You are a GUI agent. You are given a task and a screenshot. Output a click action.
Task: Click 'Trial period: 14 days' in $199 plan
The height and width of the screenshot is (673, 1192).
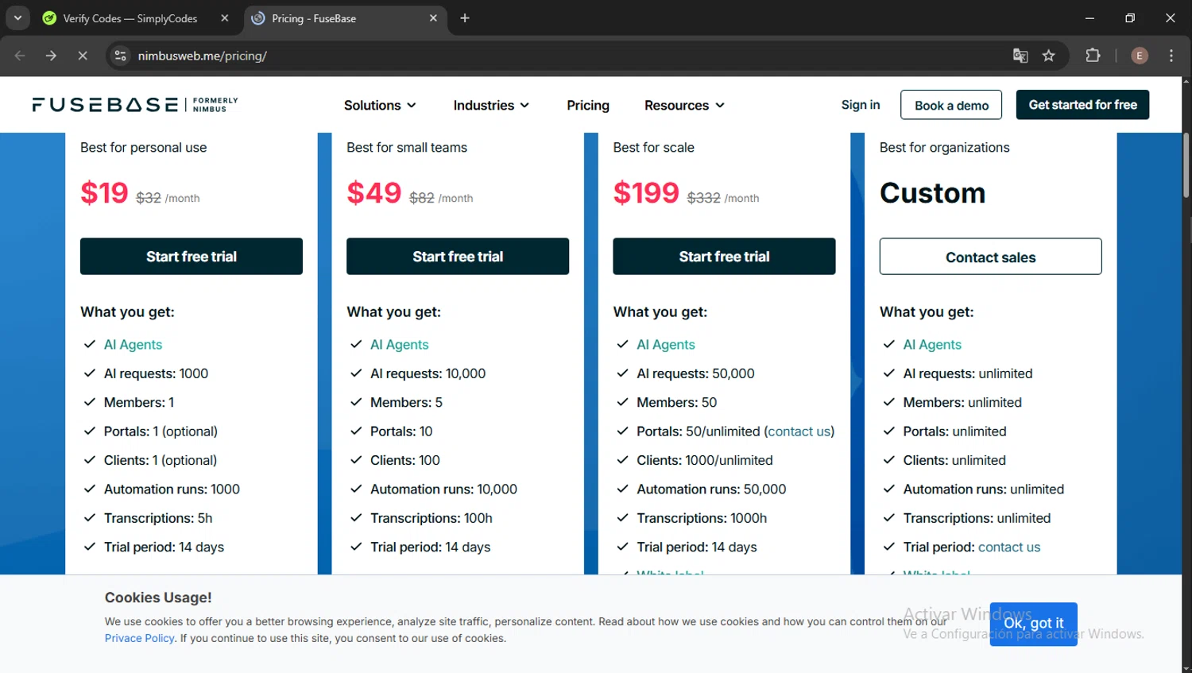point(696,547)
